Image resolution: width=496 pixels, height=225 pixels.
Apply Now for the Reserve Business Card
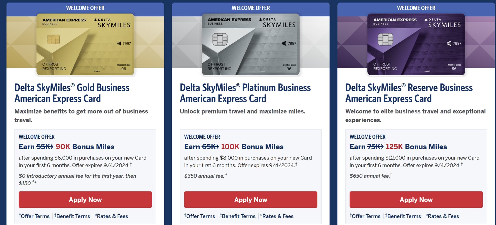pyautogui.click(x=416, y=200)
